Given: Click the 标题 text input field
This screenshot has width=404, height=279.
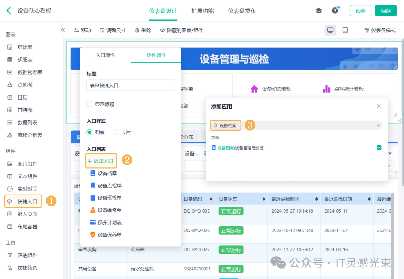Looking at the screenshot, I should click(131, 85).
